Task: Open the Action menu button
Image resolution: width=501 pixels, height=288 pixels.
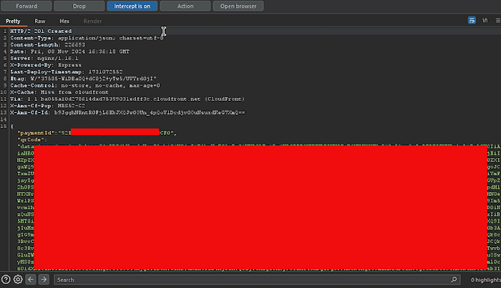Action: pyautogui.click(x=185, y=6)
